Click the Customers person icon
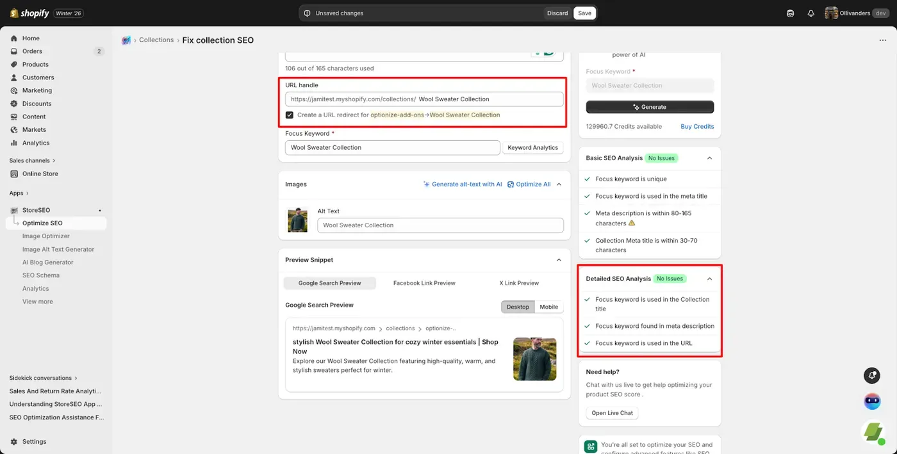Viewport: 897px width, 454px height. 14,77
